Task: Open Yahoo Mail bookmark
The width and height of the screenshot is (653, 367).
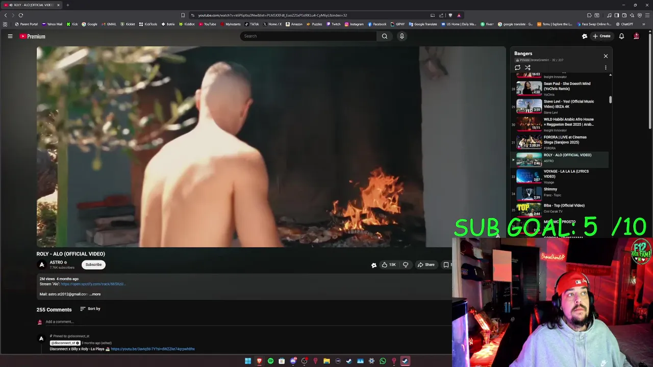Action: click(x=52, y=24)
